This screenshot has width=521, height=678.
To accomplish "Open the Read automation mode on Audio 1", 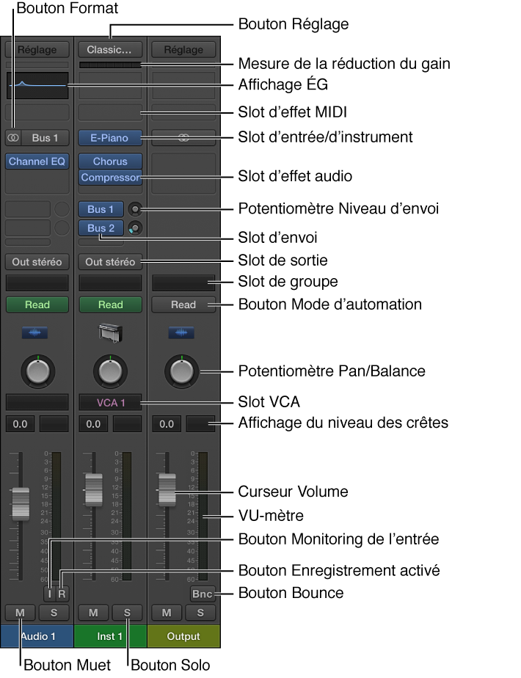I will [37, 305].
